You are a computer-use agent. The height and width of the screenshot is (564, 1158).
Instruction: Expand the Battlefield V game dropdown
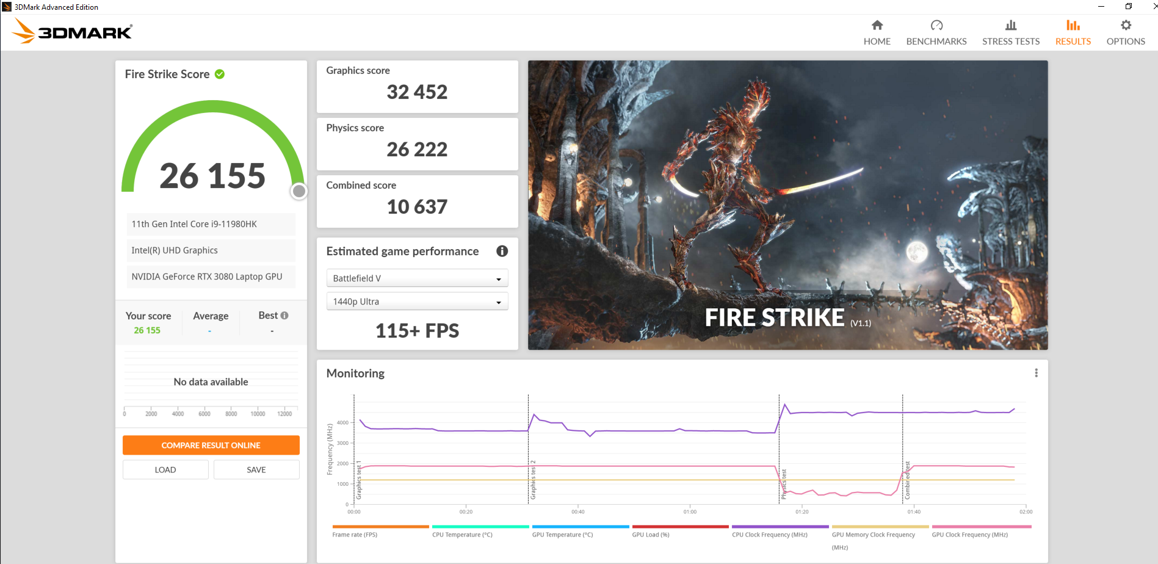click(417, 278)
